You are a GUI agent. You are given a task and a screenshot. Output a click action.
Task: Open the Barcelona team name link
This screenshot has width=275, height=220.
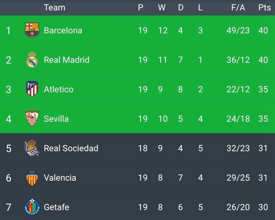click(x=63, y=31)
